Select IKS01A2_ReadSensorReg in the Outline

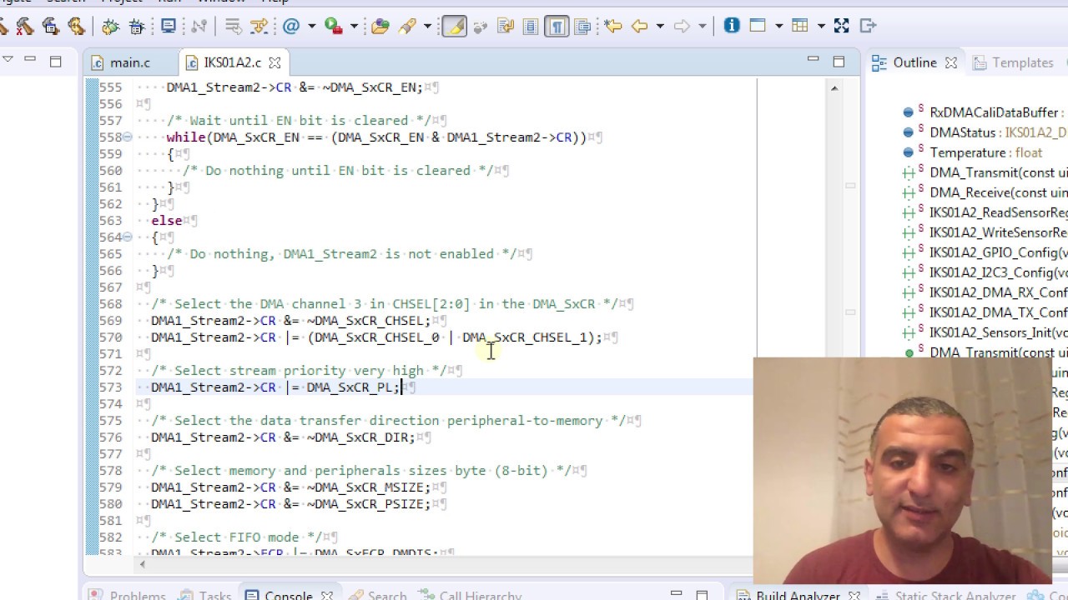click(985, 212)
